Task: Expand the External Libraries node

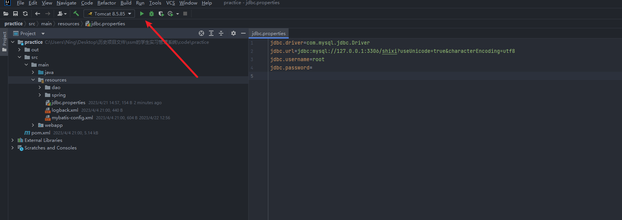Action: pos(12,140)
